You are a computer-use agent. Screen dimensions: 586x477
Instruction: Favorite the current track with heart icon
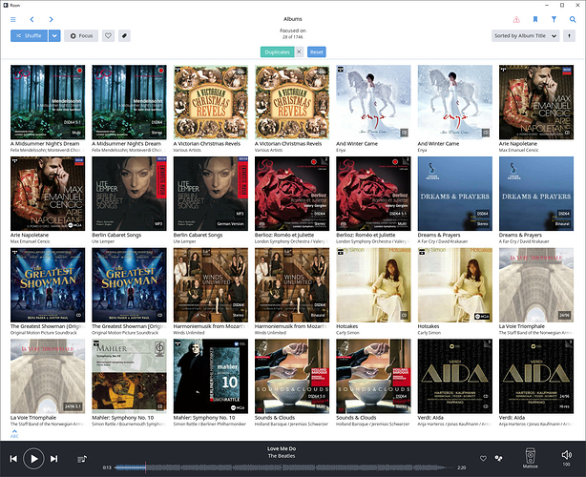pyautogui.click(x=483, y=458)
